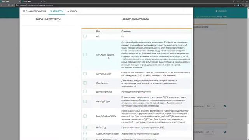Select the ДеньОплаты attribute checkbox
This screenshot has height=140, width=249.
coord(85,83)
